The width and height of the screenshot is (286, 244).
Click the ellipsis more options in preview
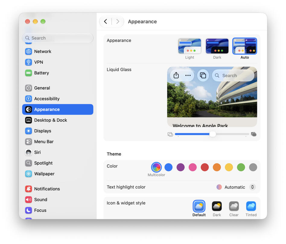pos(188,75)
